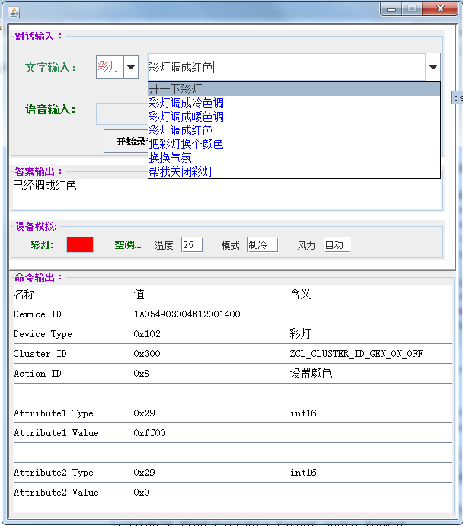This screenshot has width=463, height=526.
Task: Select the Device ID value 1A054903004B12001400
Action: [x=211, y=314]
